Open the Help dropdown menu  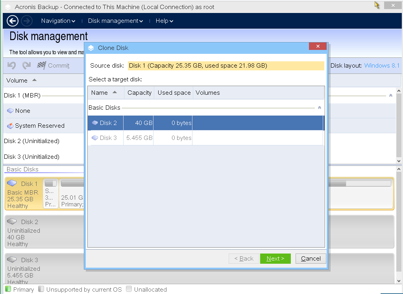(x=164, y=21)
